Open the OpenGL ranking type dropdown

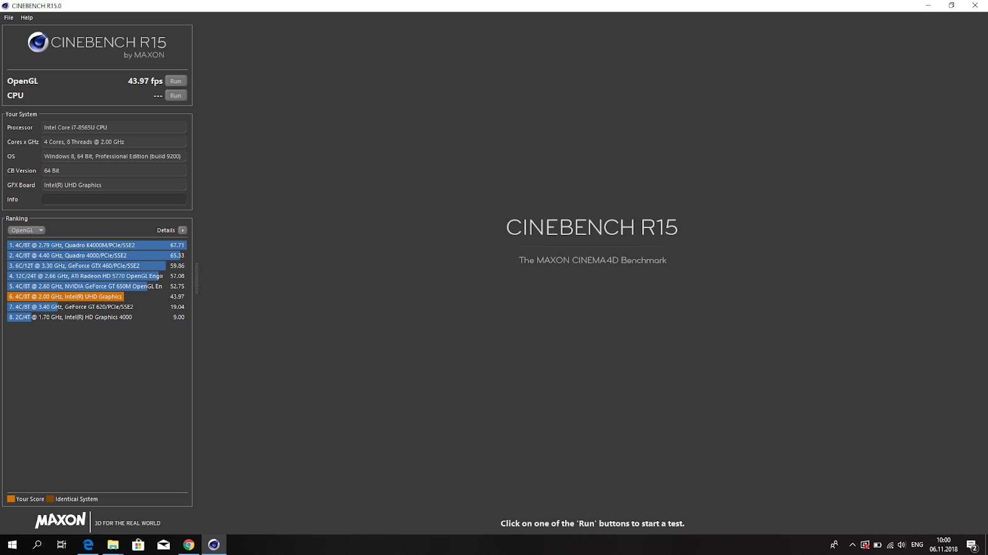coord(27,230)
